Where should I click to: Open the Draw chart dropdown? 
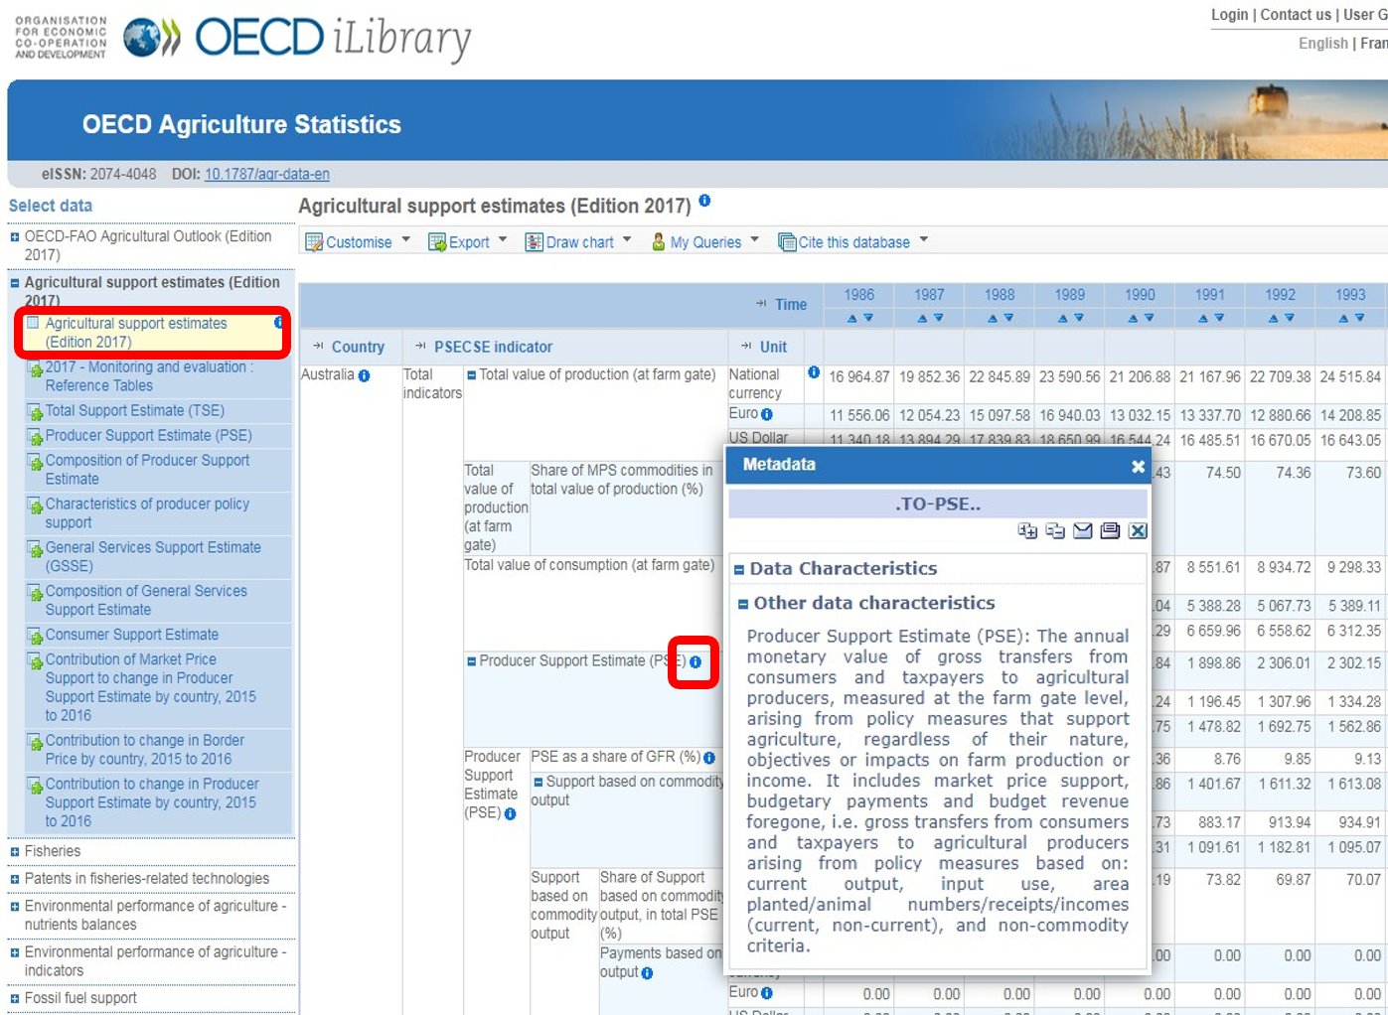coord(578,241)
